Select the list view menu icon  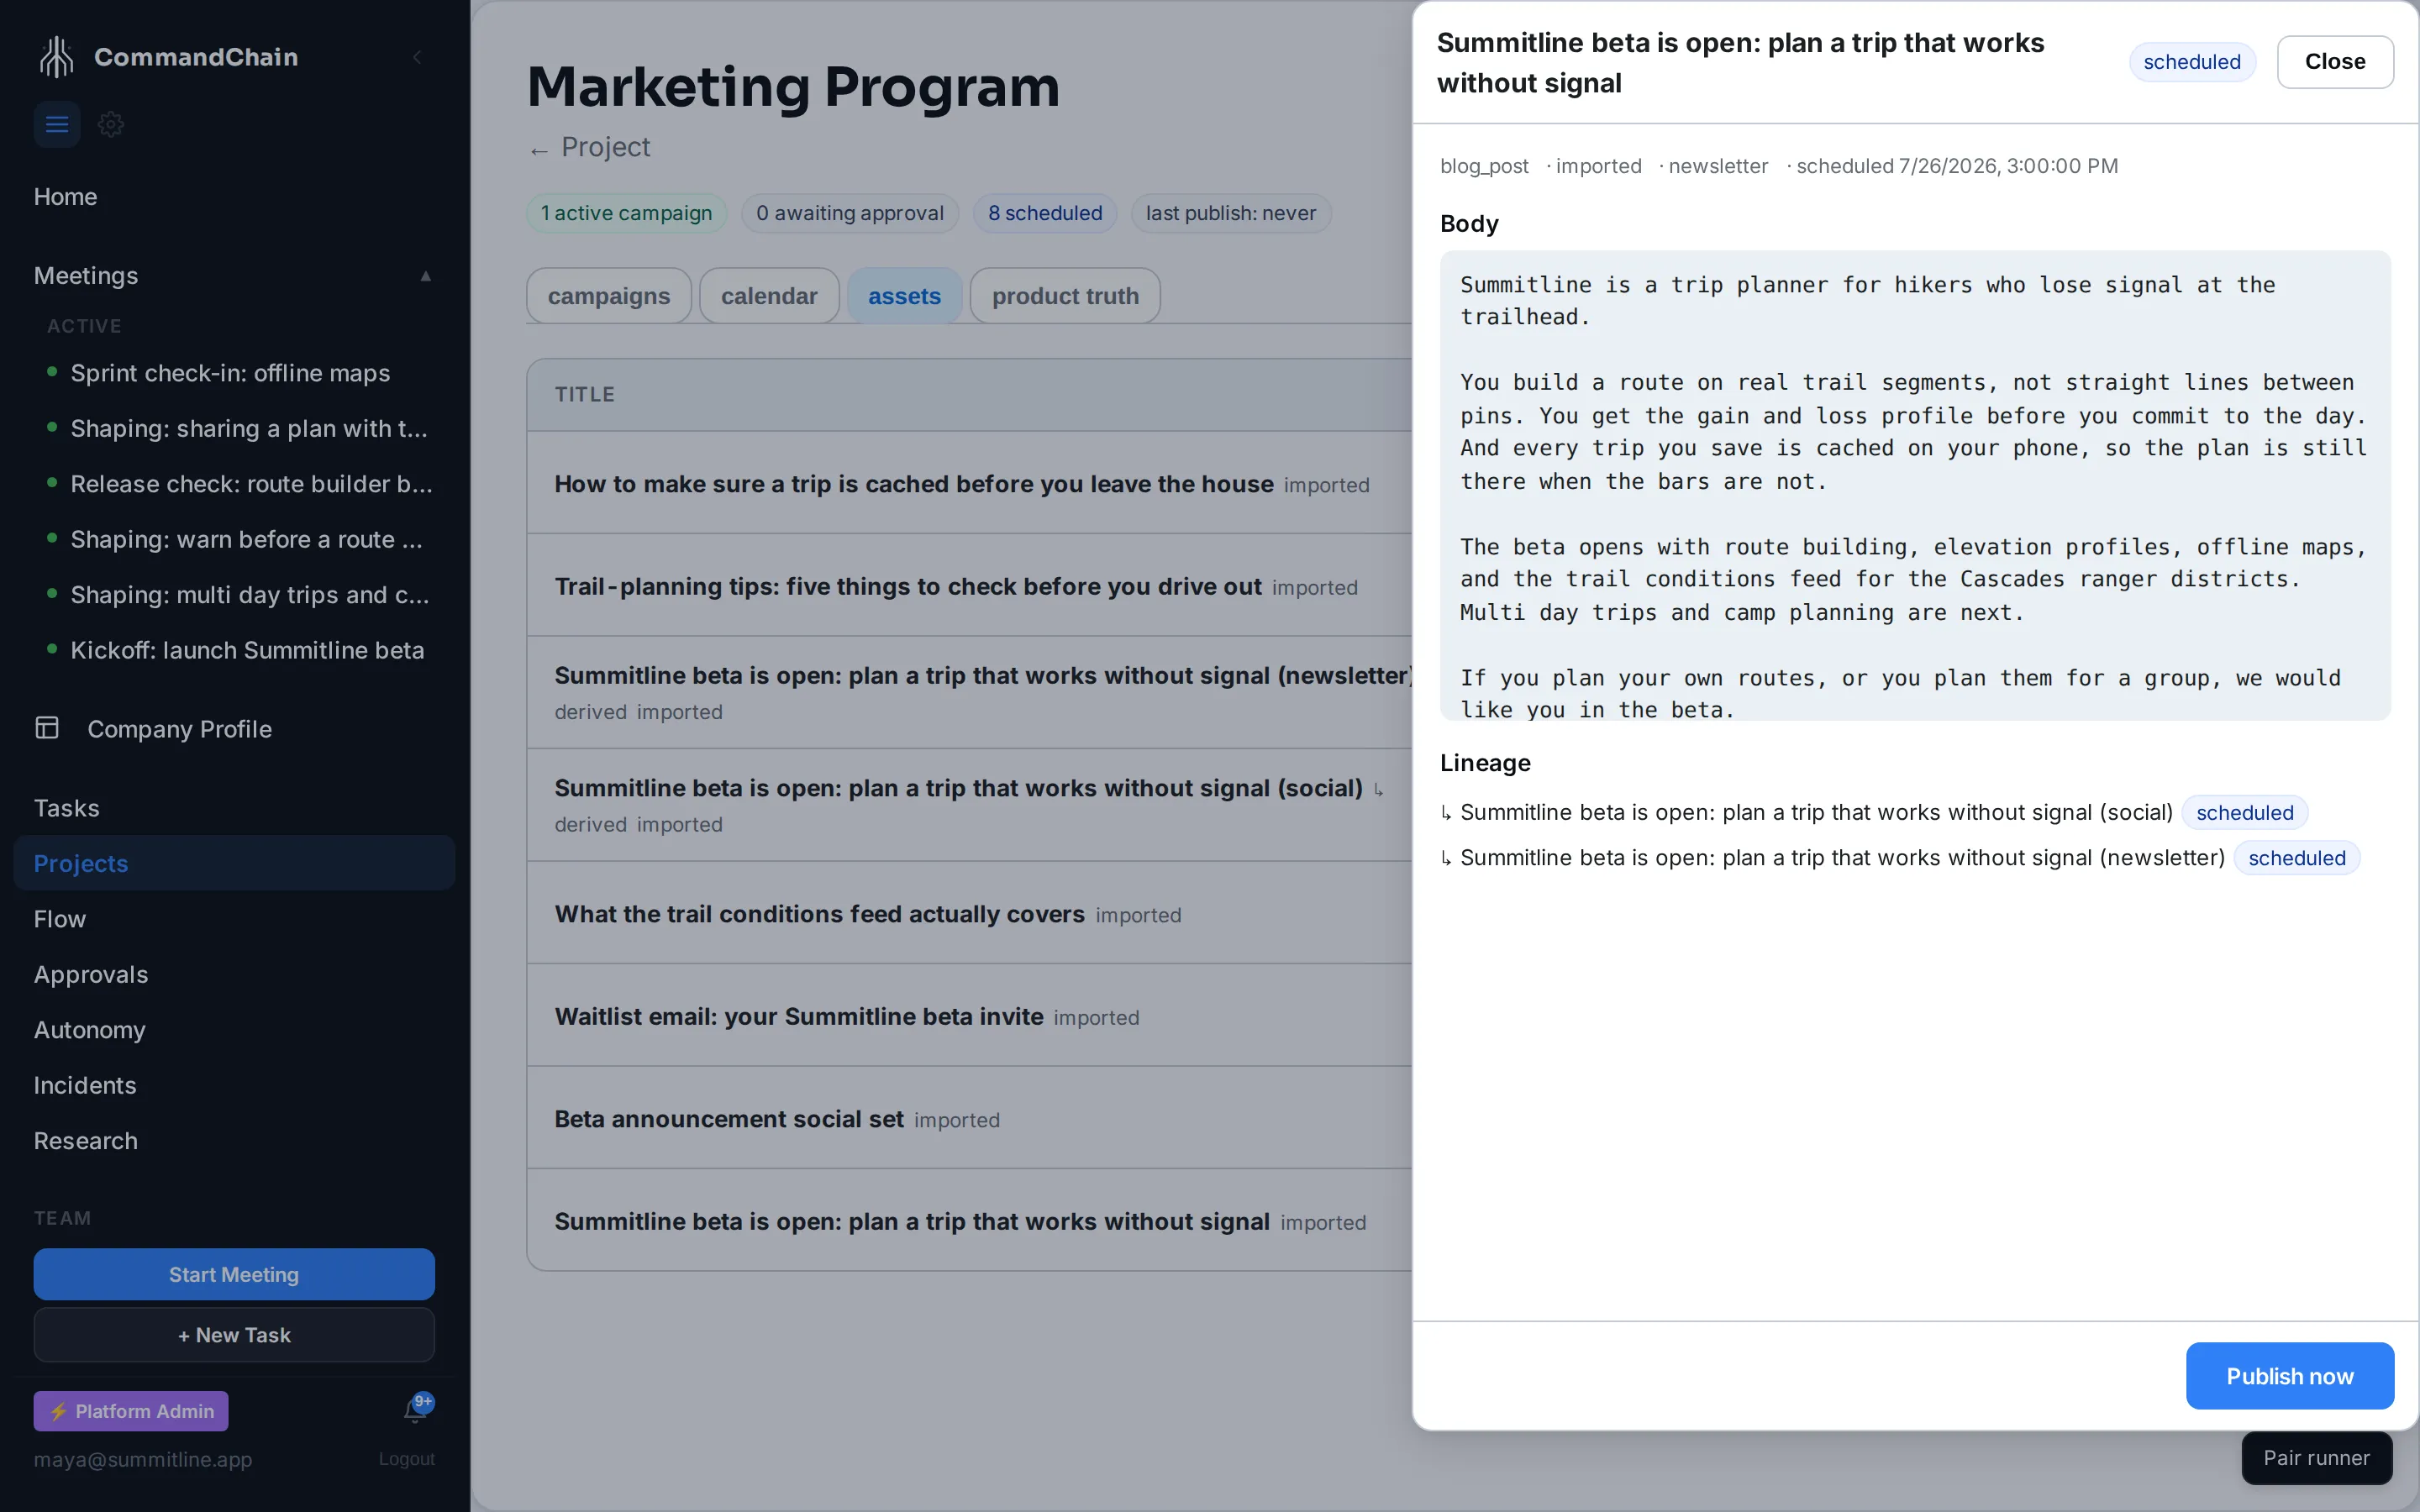(57, 124)
